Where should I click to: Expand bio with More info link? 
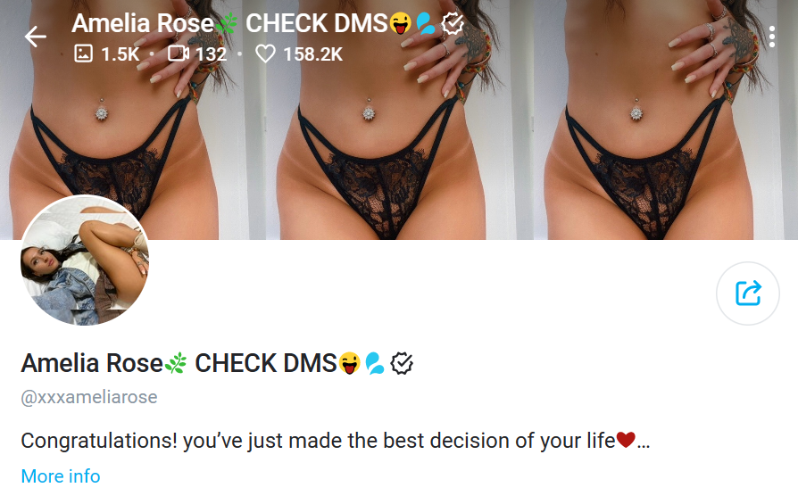pos(61,476)
